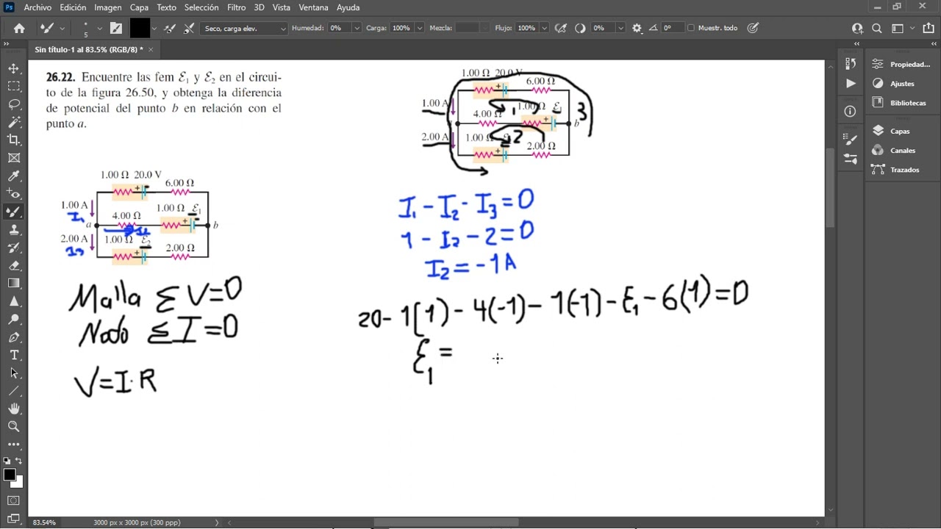Select the Sharpen/Blur tool
The width and height of the screenshot is (941, 529).
point(13,301)
